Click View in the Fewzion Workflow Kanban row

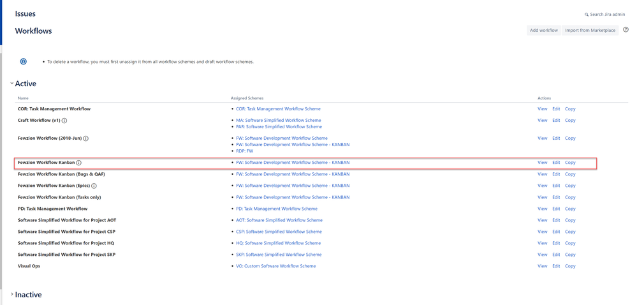[x=543, y=163]
